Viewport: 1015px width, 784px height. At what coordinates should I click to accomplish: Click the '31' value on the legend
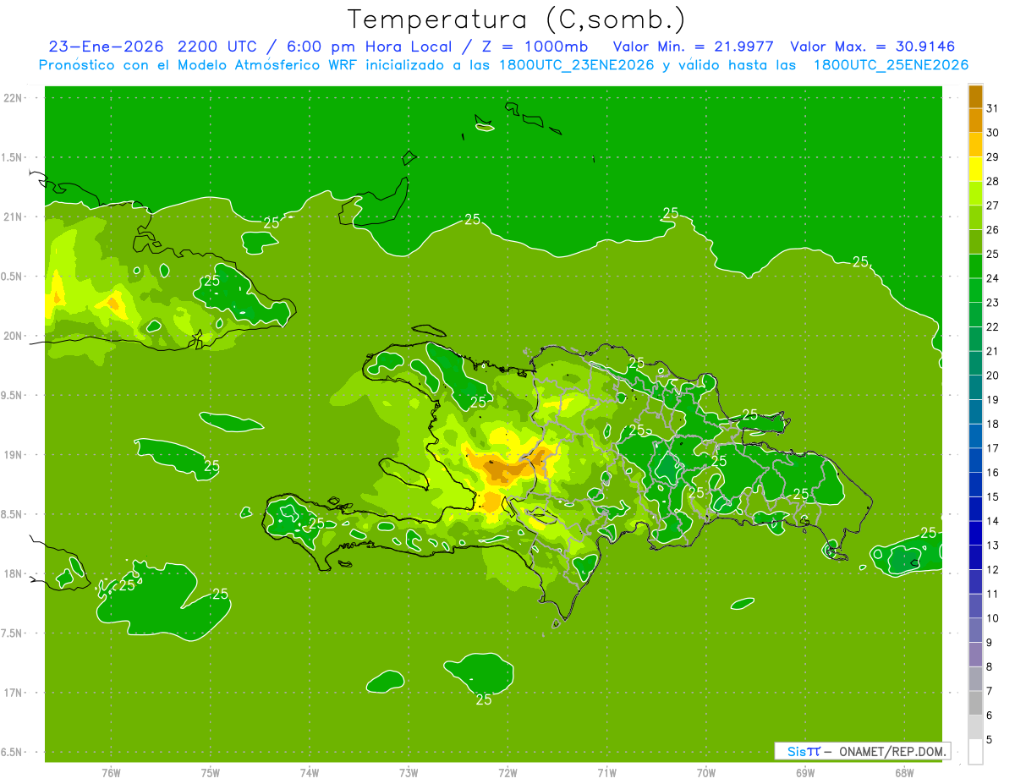click(x=993, y=108)
